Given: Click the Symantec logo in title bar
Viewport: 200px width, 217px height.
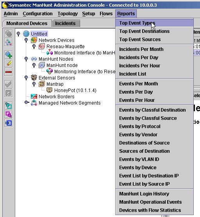Looking at the screenshot, I should [x=5, y=5].
